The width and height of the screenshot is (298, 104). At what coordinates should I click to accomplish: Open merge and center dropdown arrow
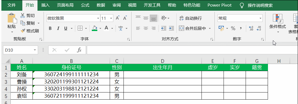pos(210,28)
